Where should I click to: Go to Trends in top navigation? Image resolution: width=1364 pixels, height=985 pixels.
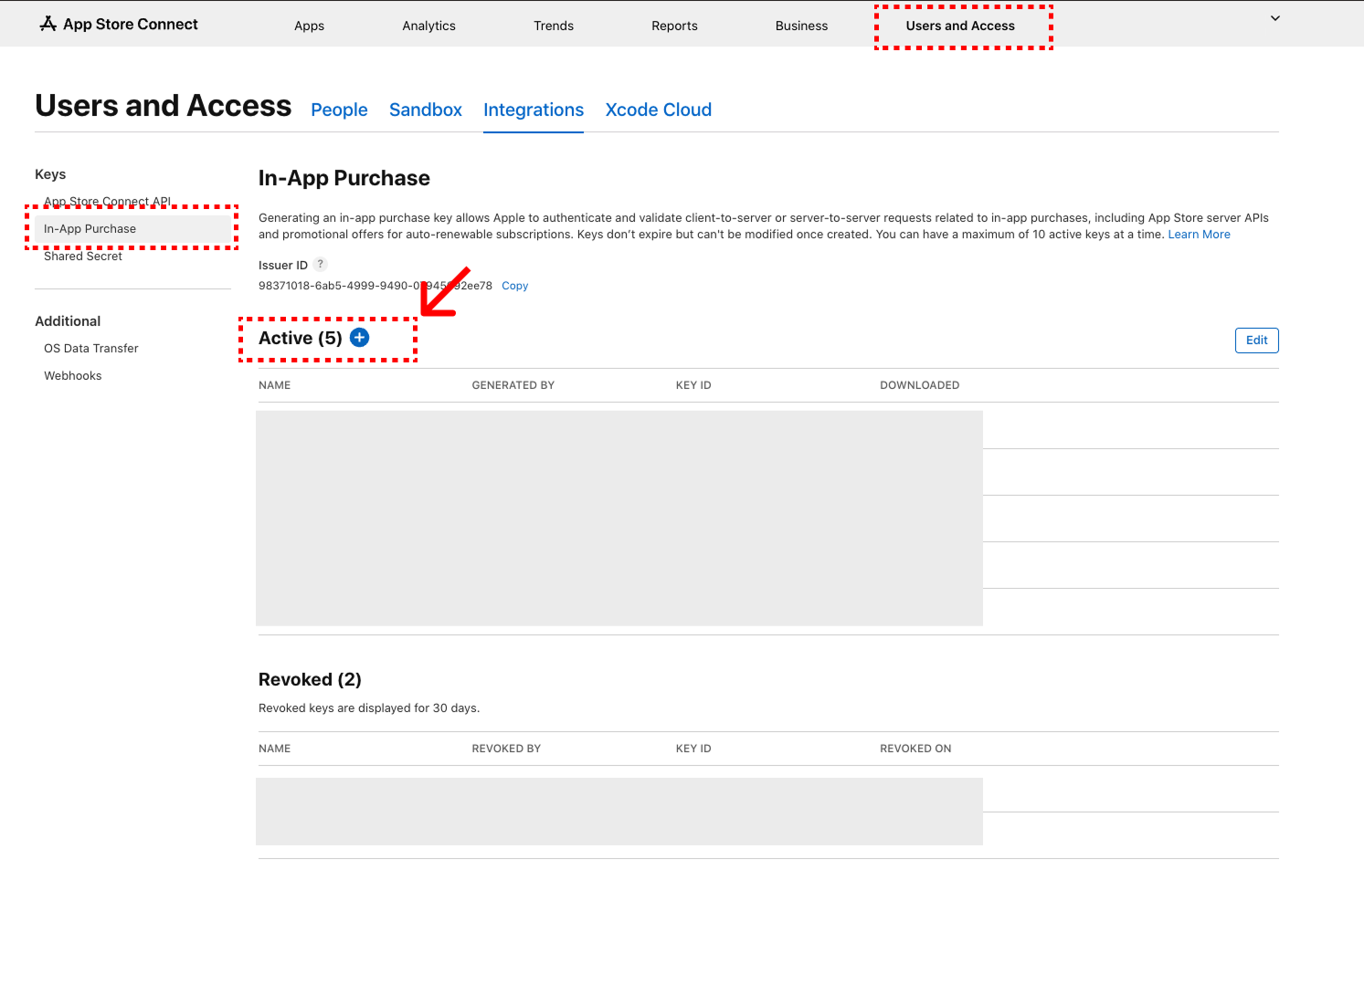(x=554, y=26)
